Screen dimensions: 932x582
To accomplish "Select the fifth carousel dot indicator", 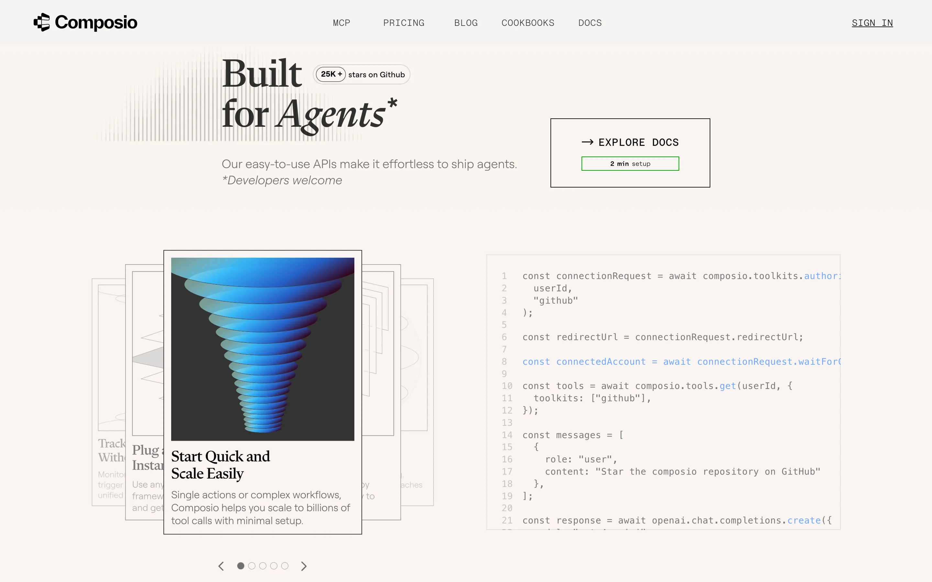I will [x=284, y=566].
